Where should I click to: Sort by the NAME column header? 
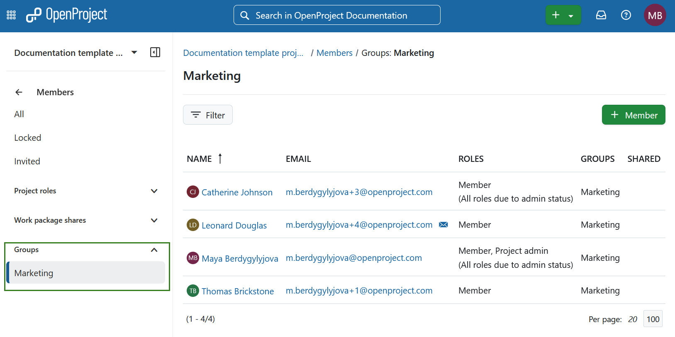click(199, 159)
